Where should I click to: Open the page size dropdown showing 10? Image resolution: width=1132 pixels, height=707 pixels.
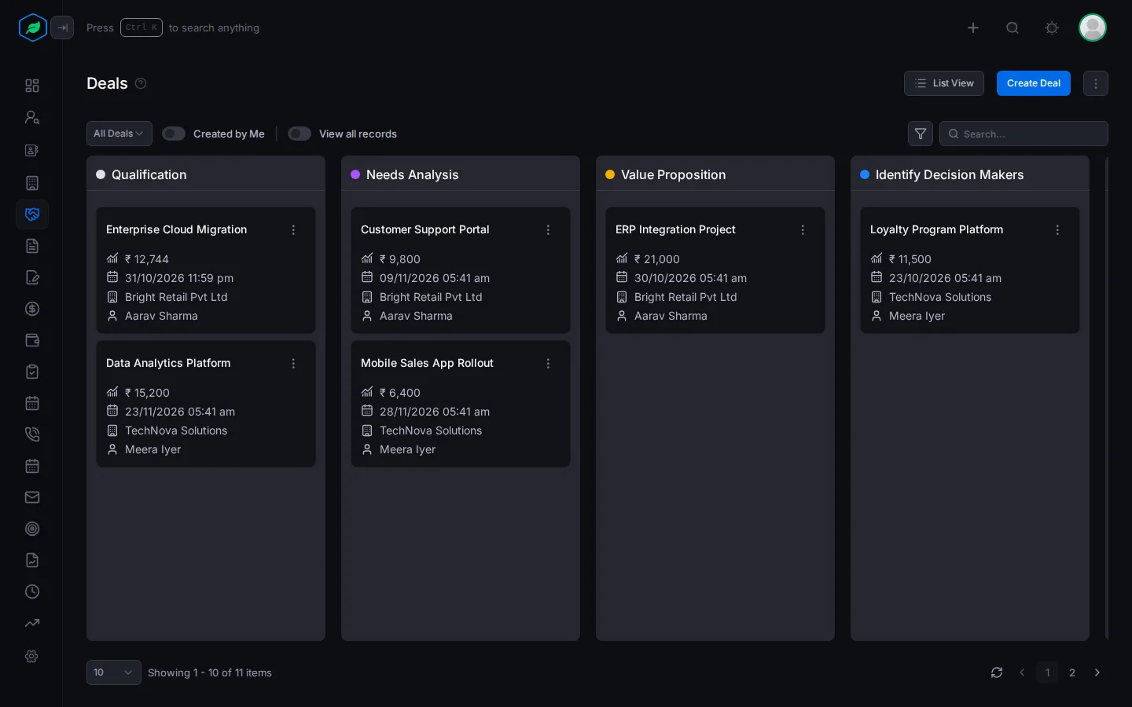pyautogui.click(x=114, y=672)
